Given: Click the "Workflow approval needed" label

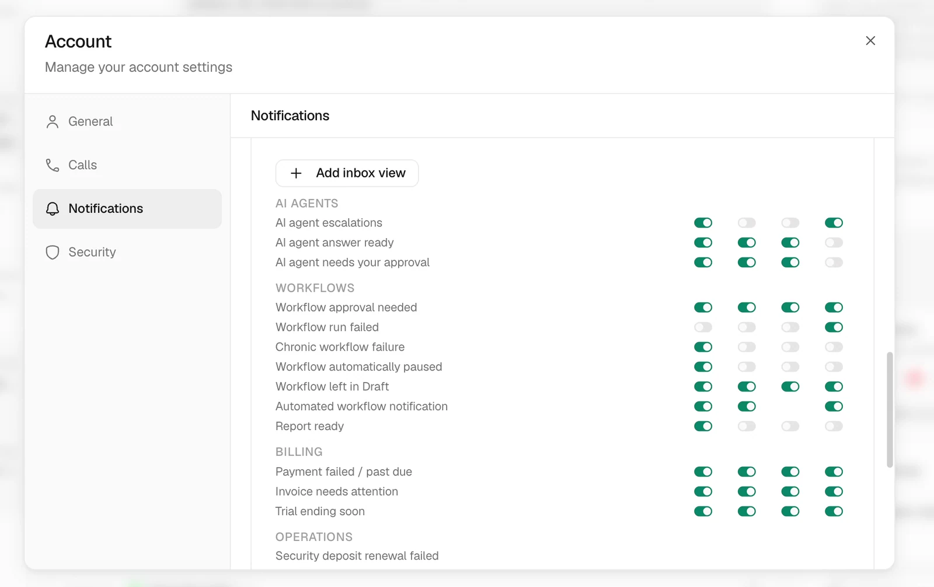Looking at the screenshot, I should point(346,308).
